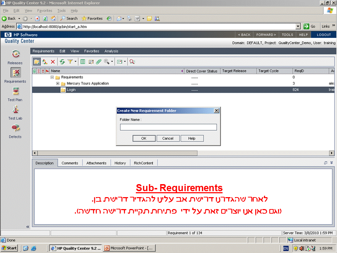This screenshot has width=337, height=253.
Task: Switch to the Attachments tab
Action: coord(96,163)
